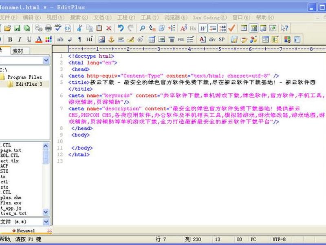Open the list tag dropdown

tap(190, 39)
